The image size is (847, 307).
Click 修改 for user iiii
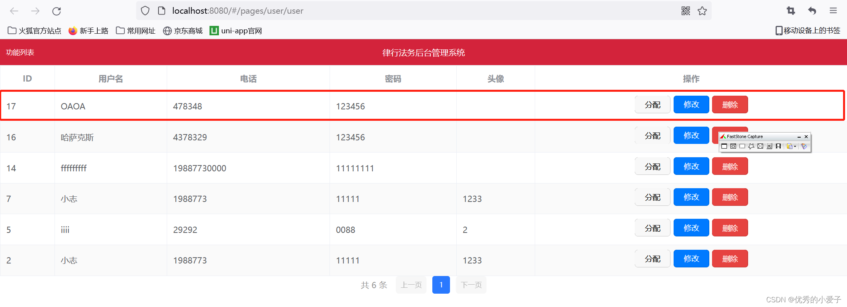tap(691, 228)
